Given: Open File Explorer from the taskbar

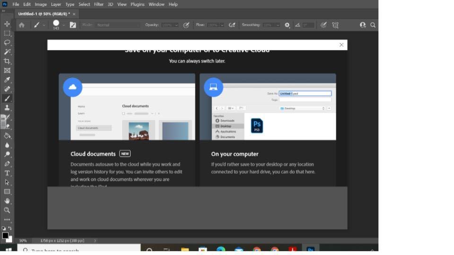Looking at the screenshot, I should [185, 249].
